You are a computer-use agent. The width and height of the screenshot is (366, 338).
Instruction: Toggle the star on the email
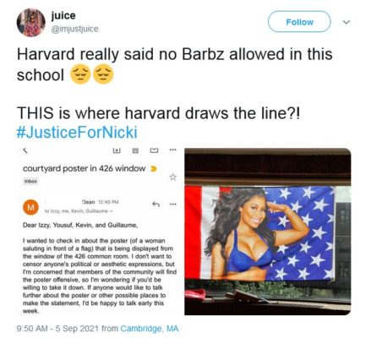pos(173,177)
